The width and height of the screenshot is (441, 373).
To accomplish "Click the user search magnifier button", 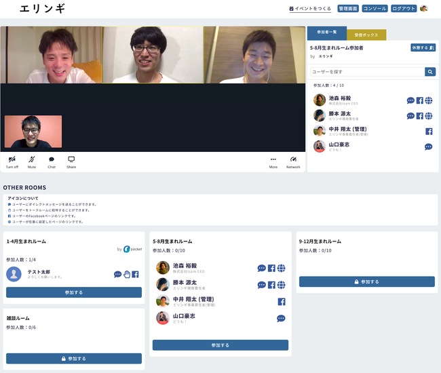I will click(x=430, y=71).
